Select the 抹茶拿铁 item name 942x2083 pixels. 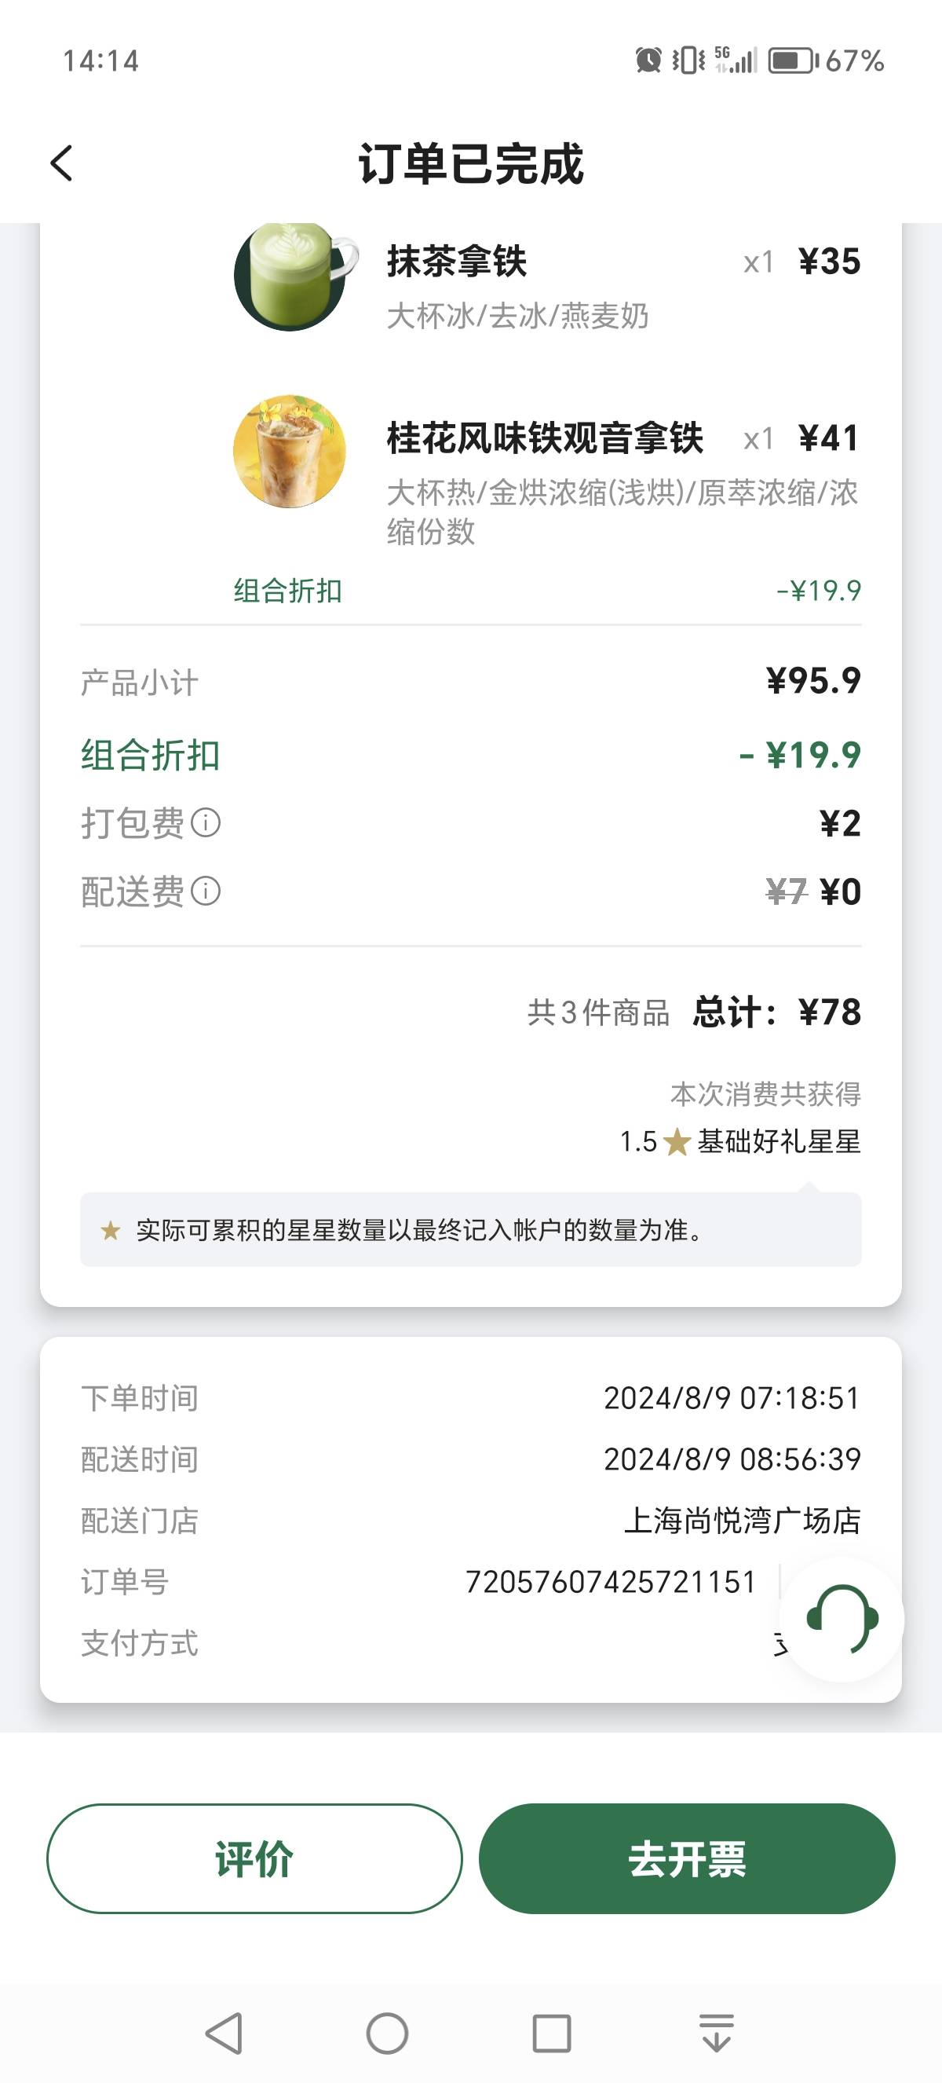[456, 262]
